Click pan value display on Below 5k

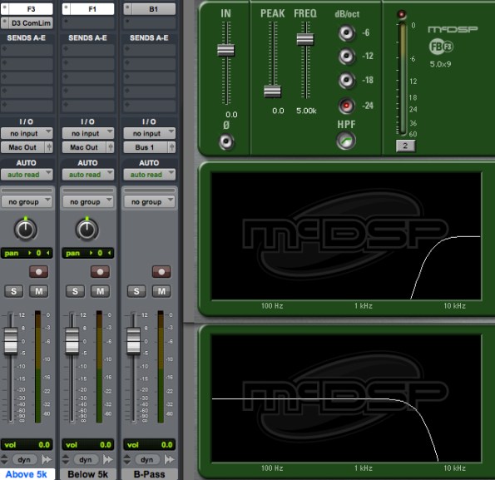tap(88, 253)
